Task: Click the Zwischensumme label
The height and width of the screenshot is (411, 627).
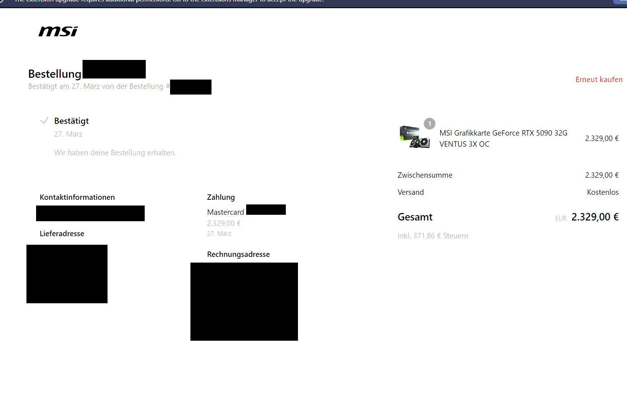Action: [425, 175]
